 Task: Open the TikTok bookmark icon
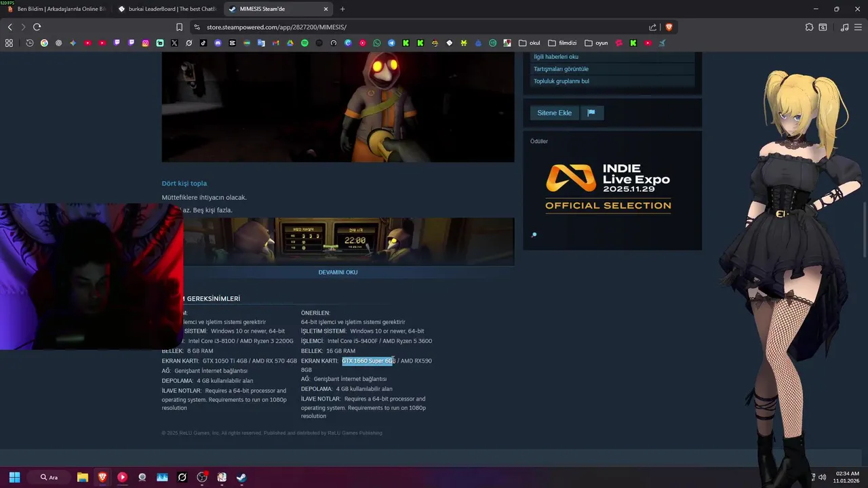[x=203, y=43]
